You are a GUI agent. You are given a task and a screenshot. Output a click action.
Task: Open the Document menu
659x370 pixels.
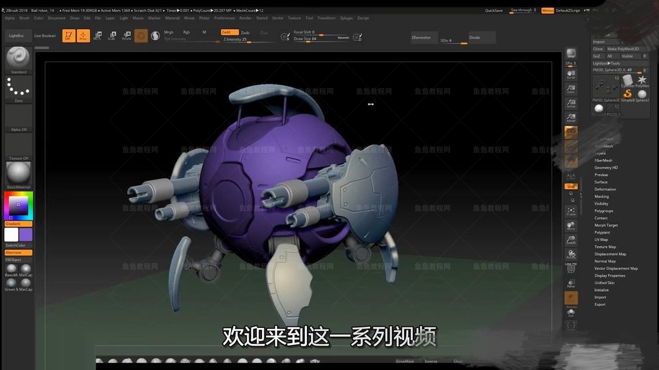pos(56,18)
